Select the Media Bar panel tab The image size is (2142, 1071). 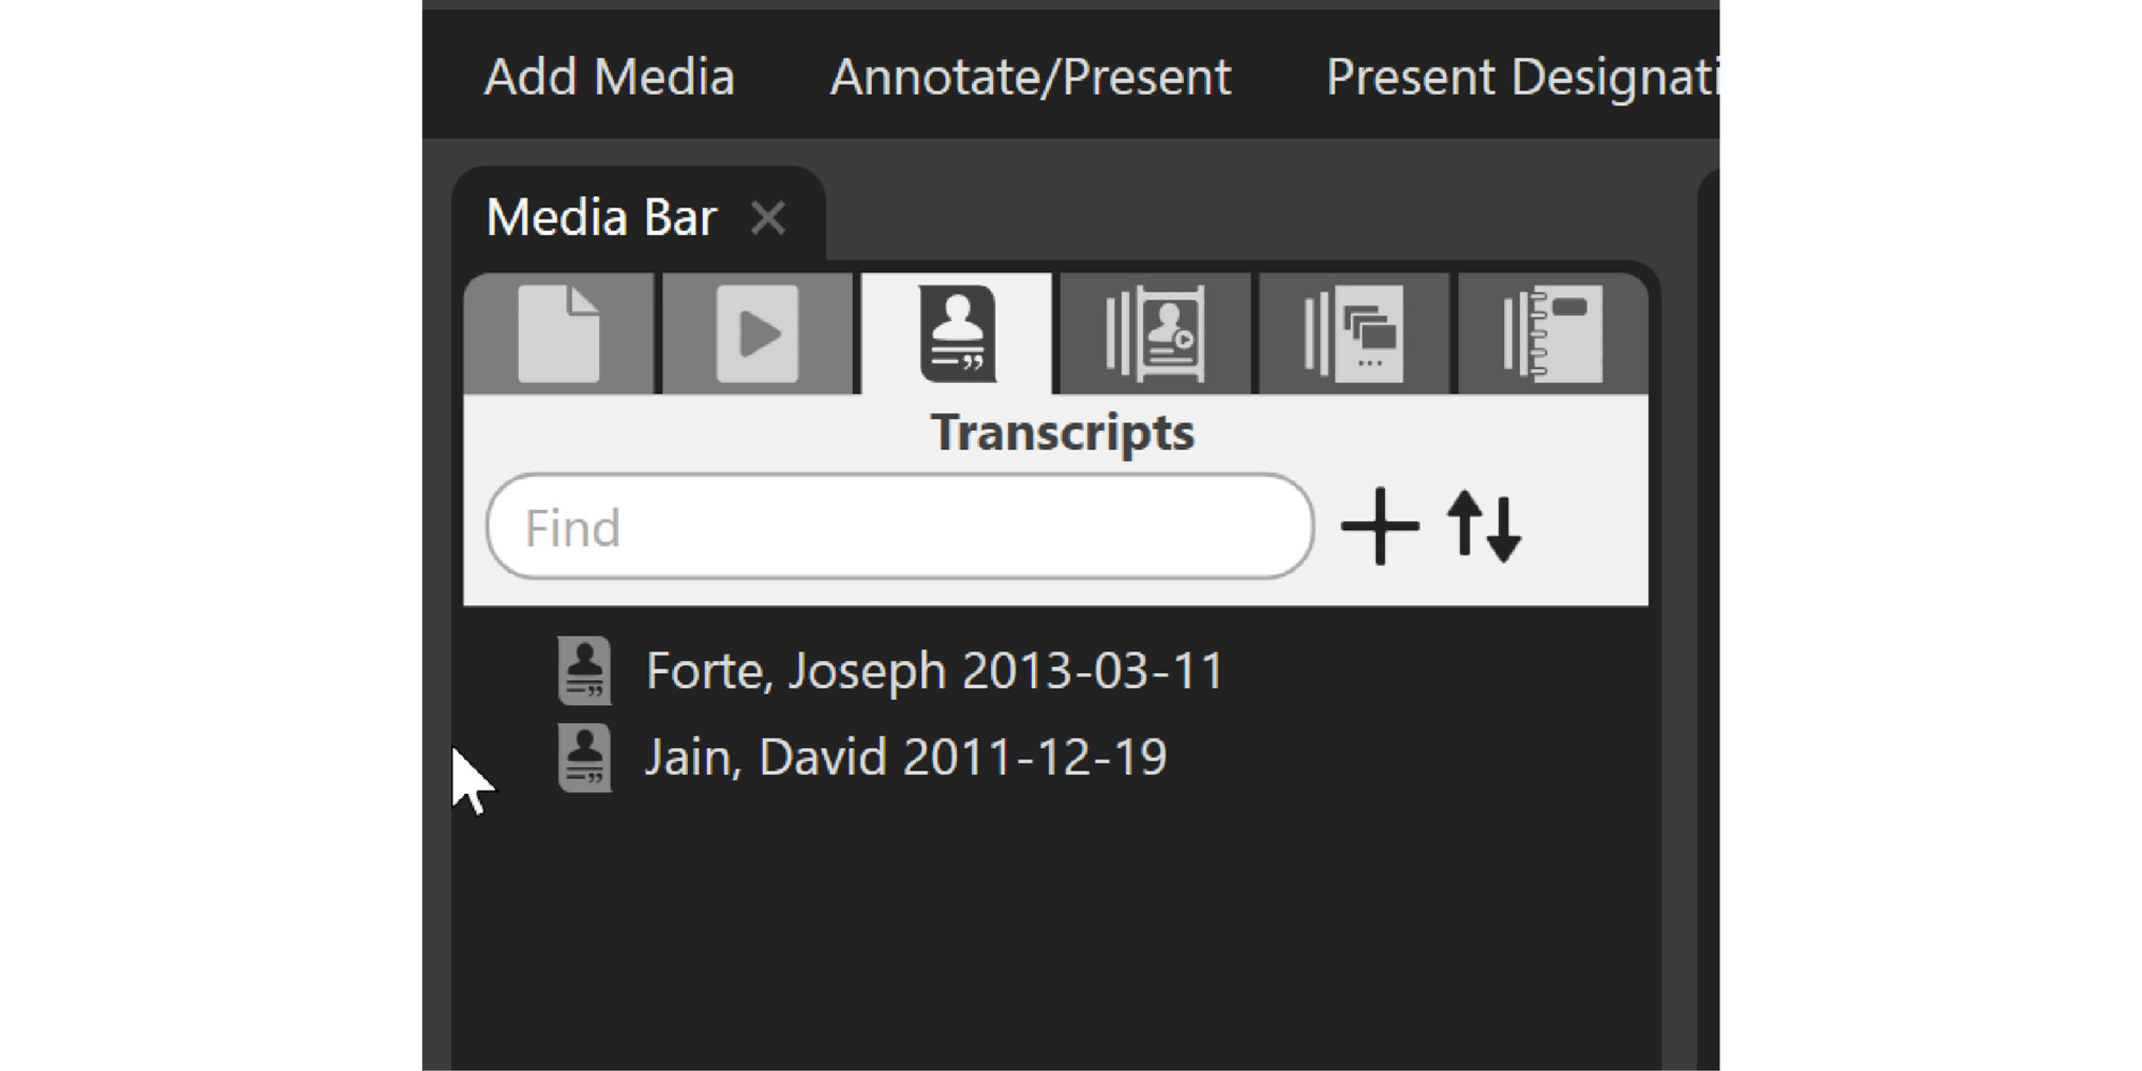click(601, 218)
